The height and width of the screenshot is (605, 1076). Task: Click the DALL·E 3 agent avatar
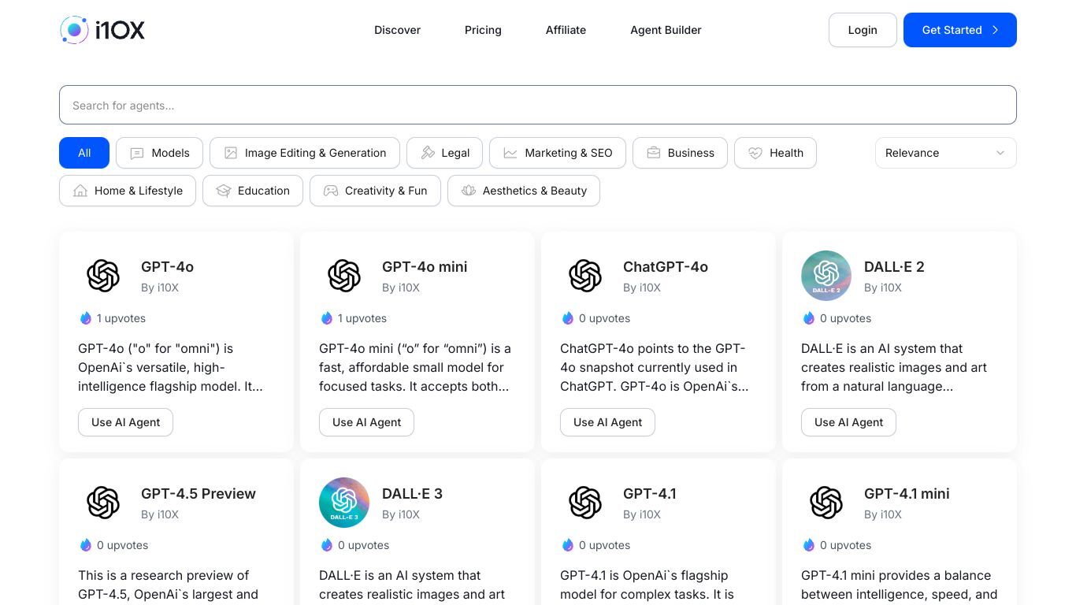coord(343,503)
